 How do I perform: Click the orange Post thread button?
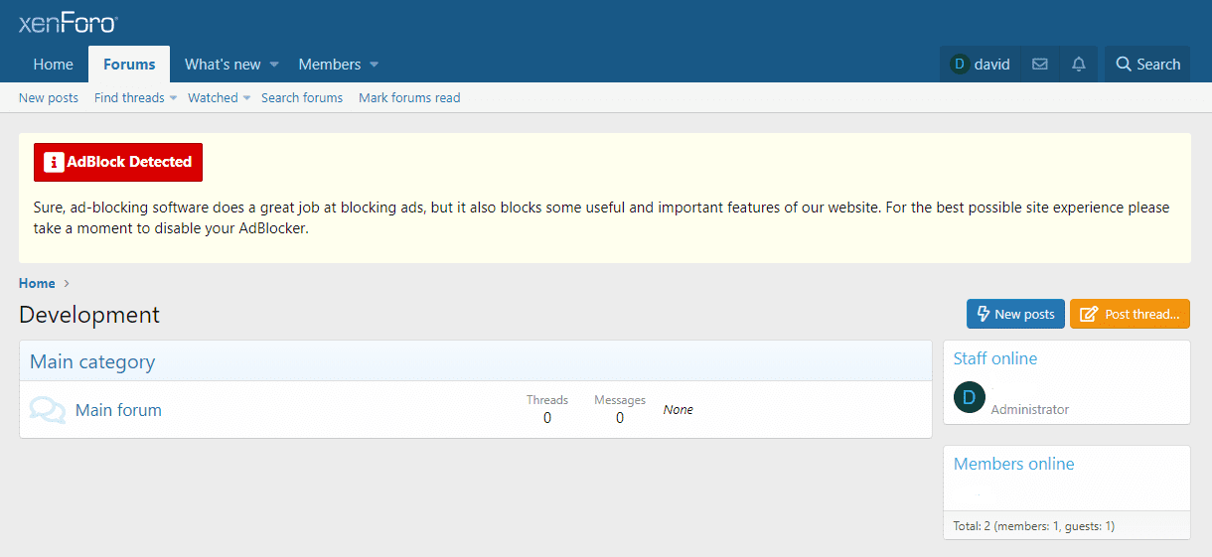tap(1130, 314)
